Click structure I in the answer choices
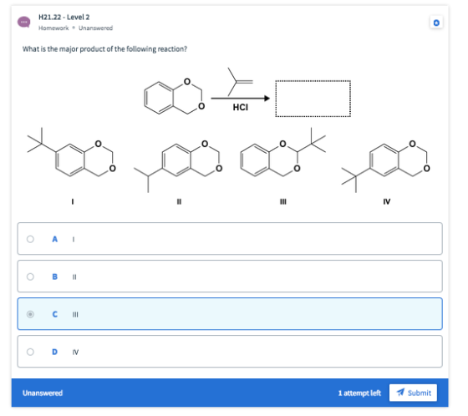The height and width of the screenshot is (416, 468). (x=72, y=153)
